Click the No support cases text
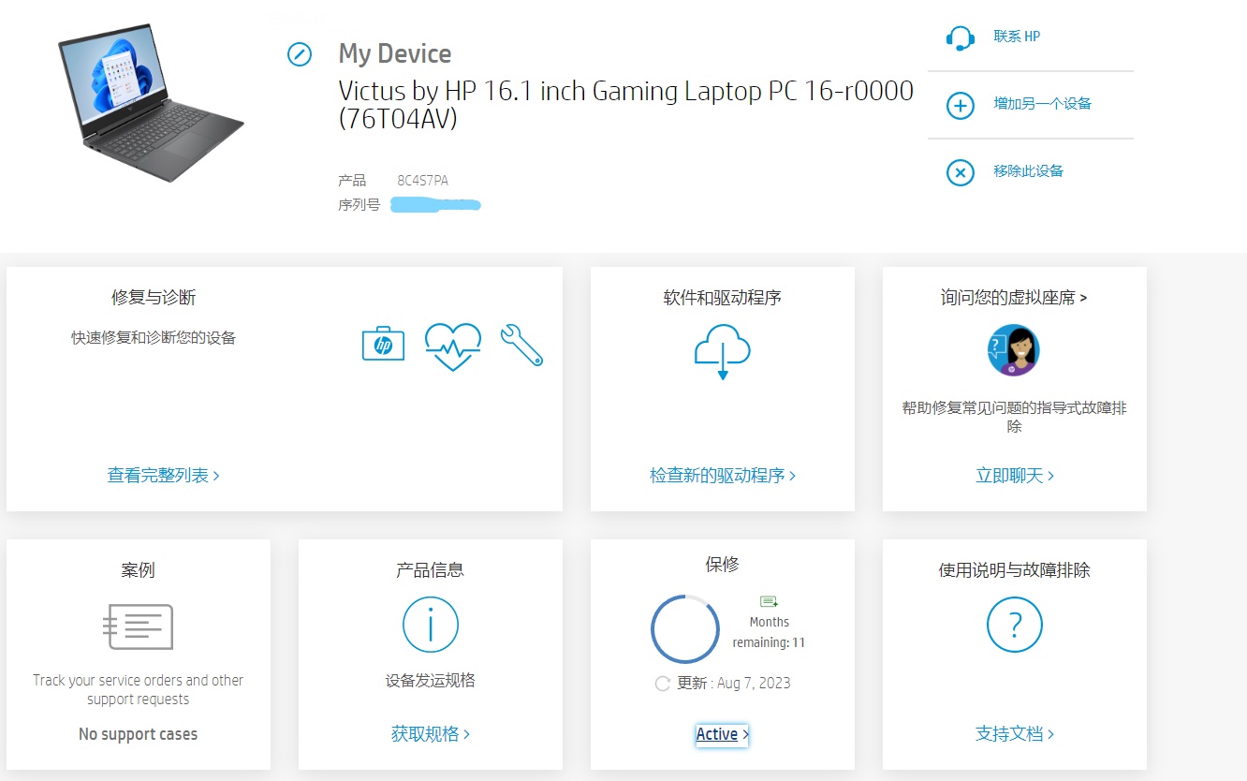Image resolution: width=1247 pixels, height=781 pixels. point(139,734)
